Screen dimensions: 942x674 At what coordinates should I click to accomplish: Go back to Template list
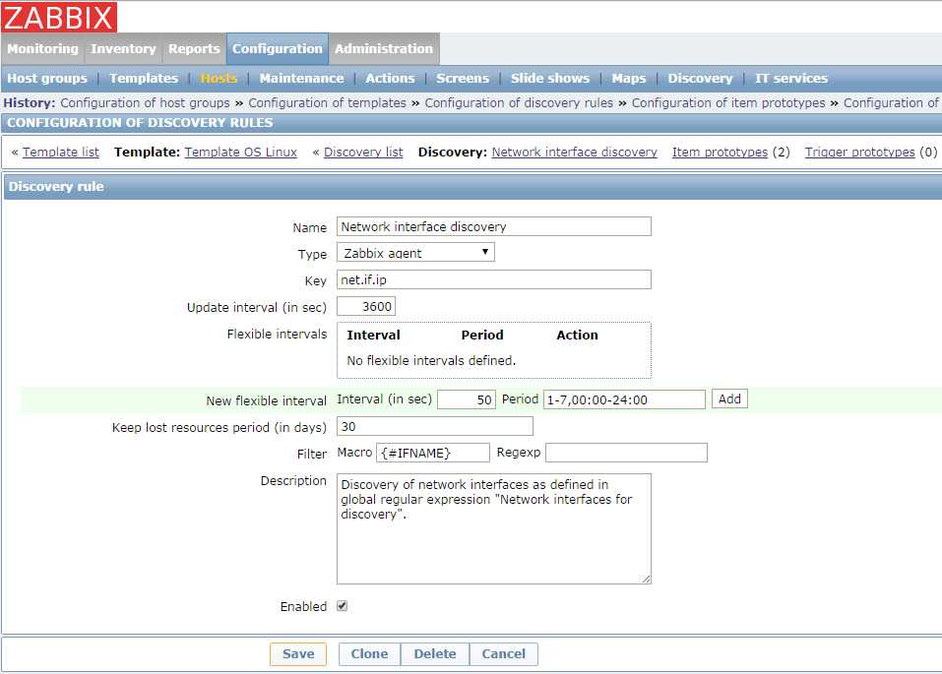coord(61,152)
